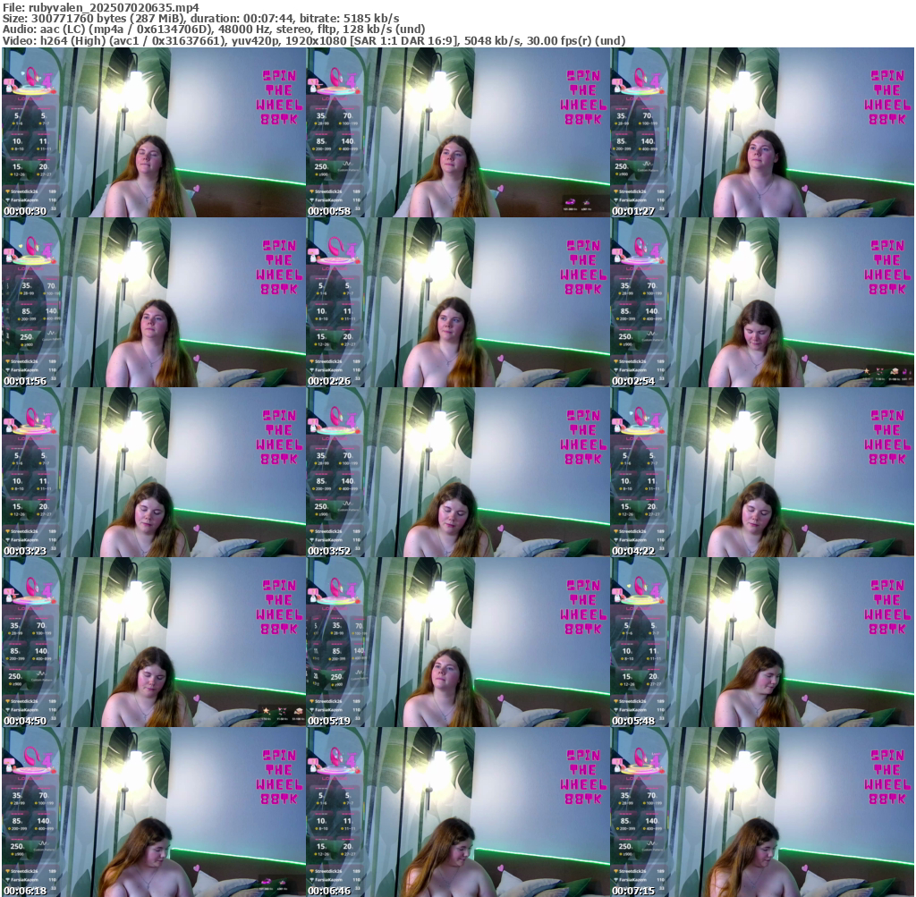Click the Size and duration header line
Screen dimensions: 916x897
tap(201, 18)
